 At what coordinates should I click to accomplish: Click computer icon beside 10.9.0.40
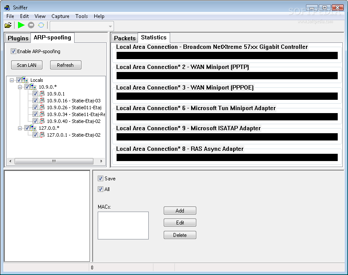click(42, 121)
